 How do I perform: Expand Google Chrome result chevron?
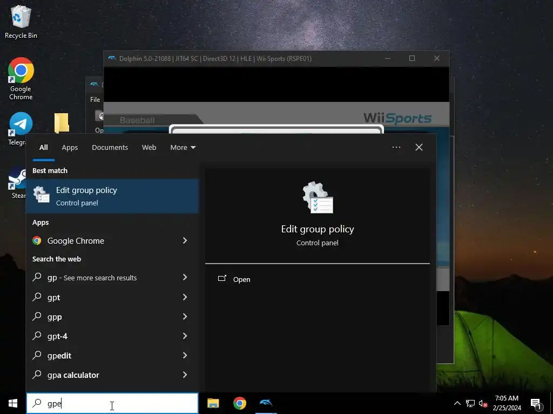point(185,240)
